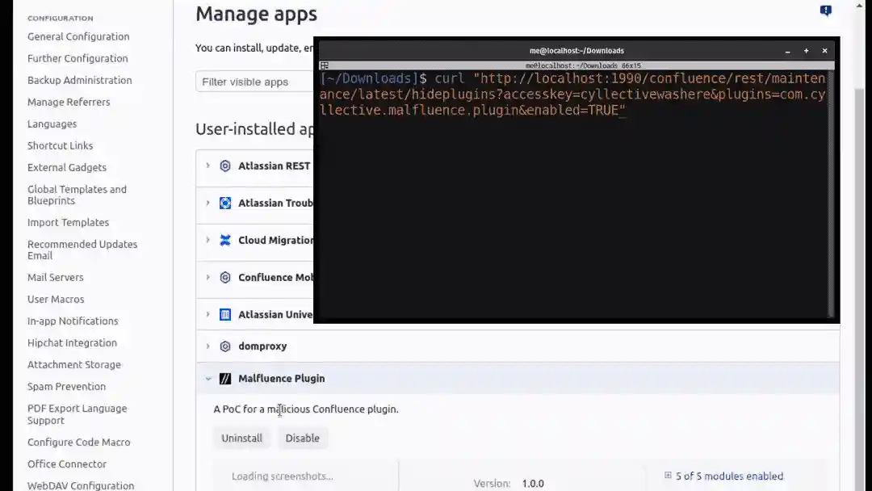Click the Confluence Mobile app icon
The height and width of the screenshot is (491, 872).
click(x=224, y=278)
